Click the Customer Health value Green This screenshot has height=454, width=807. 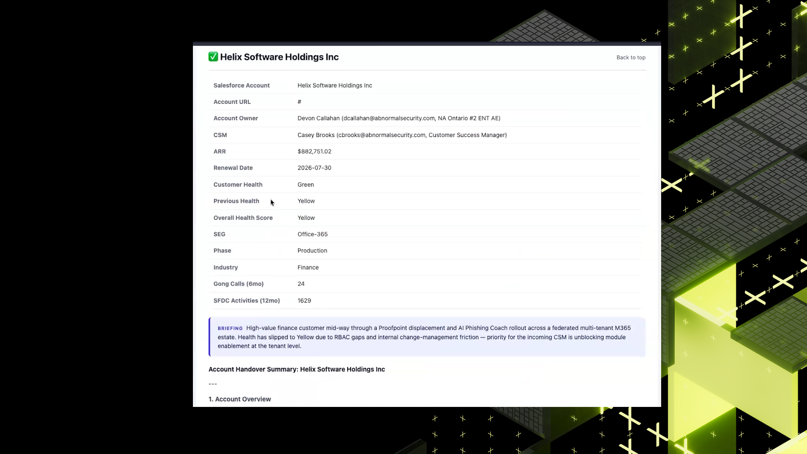[x=306, y=185]
